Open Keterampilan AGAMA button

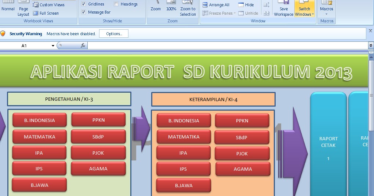(x=243, y=169)
